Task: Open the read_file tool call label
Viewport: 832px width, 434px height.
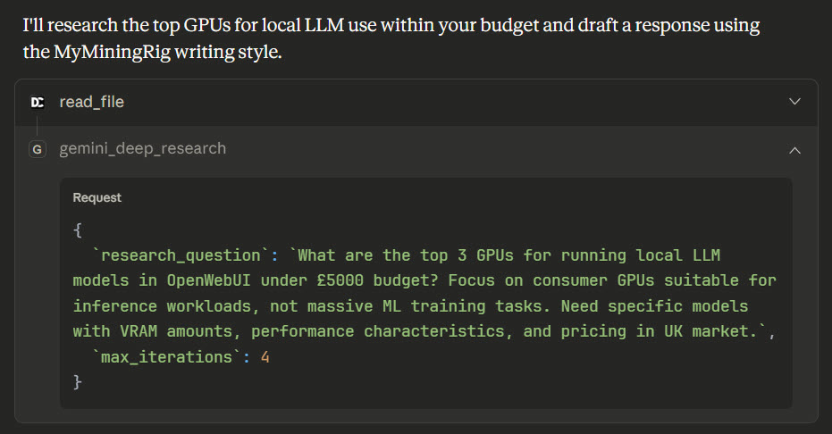Action: click(91, 103)
